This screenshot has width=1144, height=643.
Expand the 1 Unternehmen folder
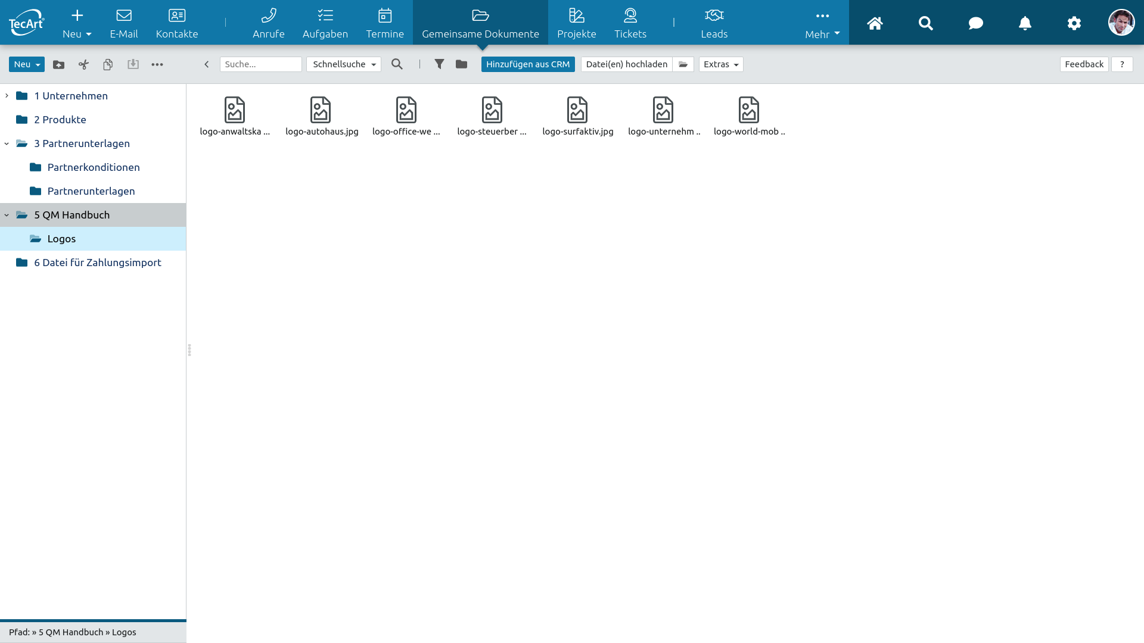(x=7, y=96)
